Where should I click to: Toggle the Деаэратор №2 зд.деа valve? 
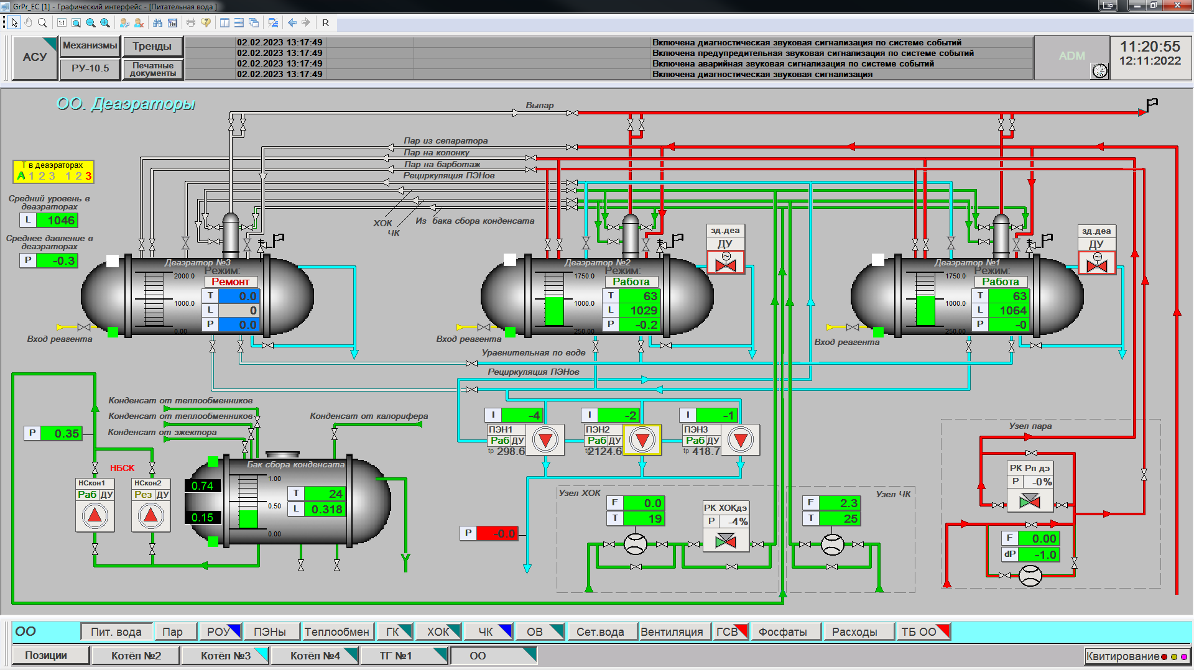click(725, 263)
